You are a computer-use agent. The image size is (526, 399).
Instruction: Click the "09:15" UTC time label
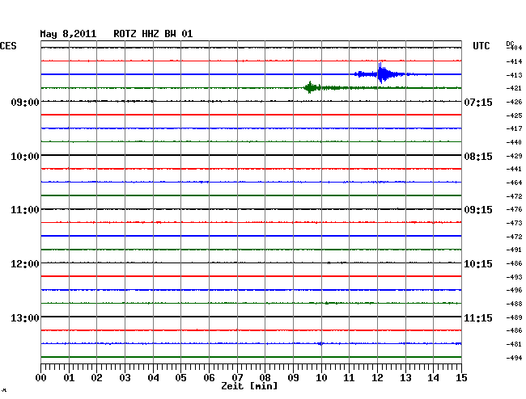point(478,210)
